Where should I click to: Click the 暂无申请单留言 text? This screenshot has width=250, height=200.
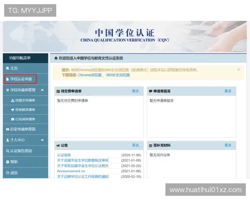tap(162, 101)
